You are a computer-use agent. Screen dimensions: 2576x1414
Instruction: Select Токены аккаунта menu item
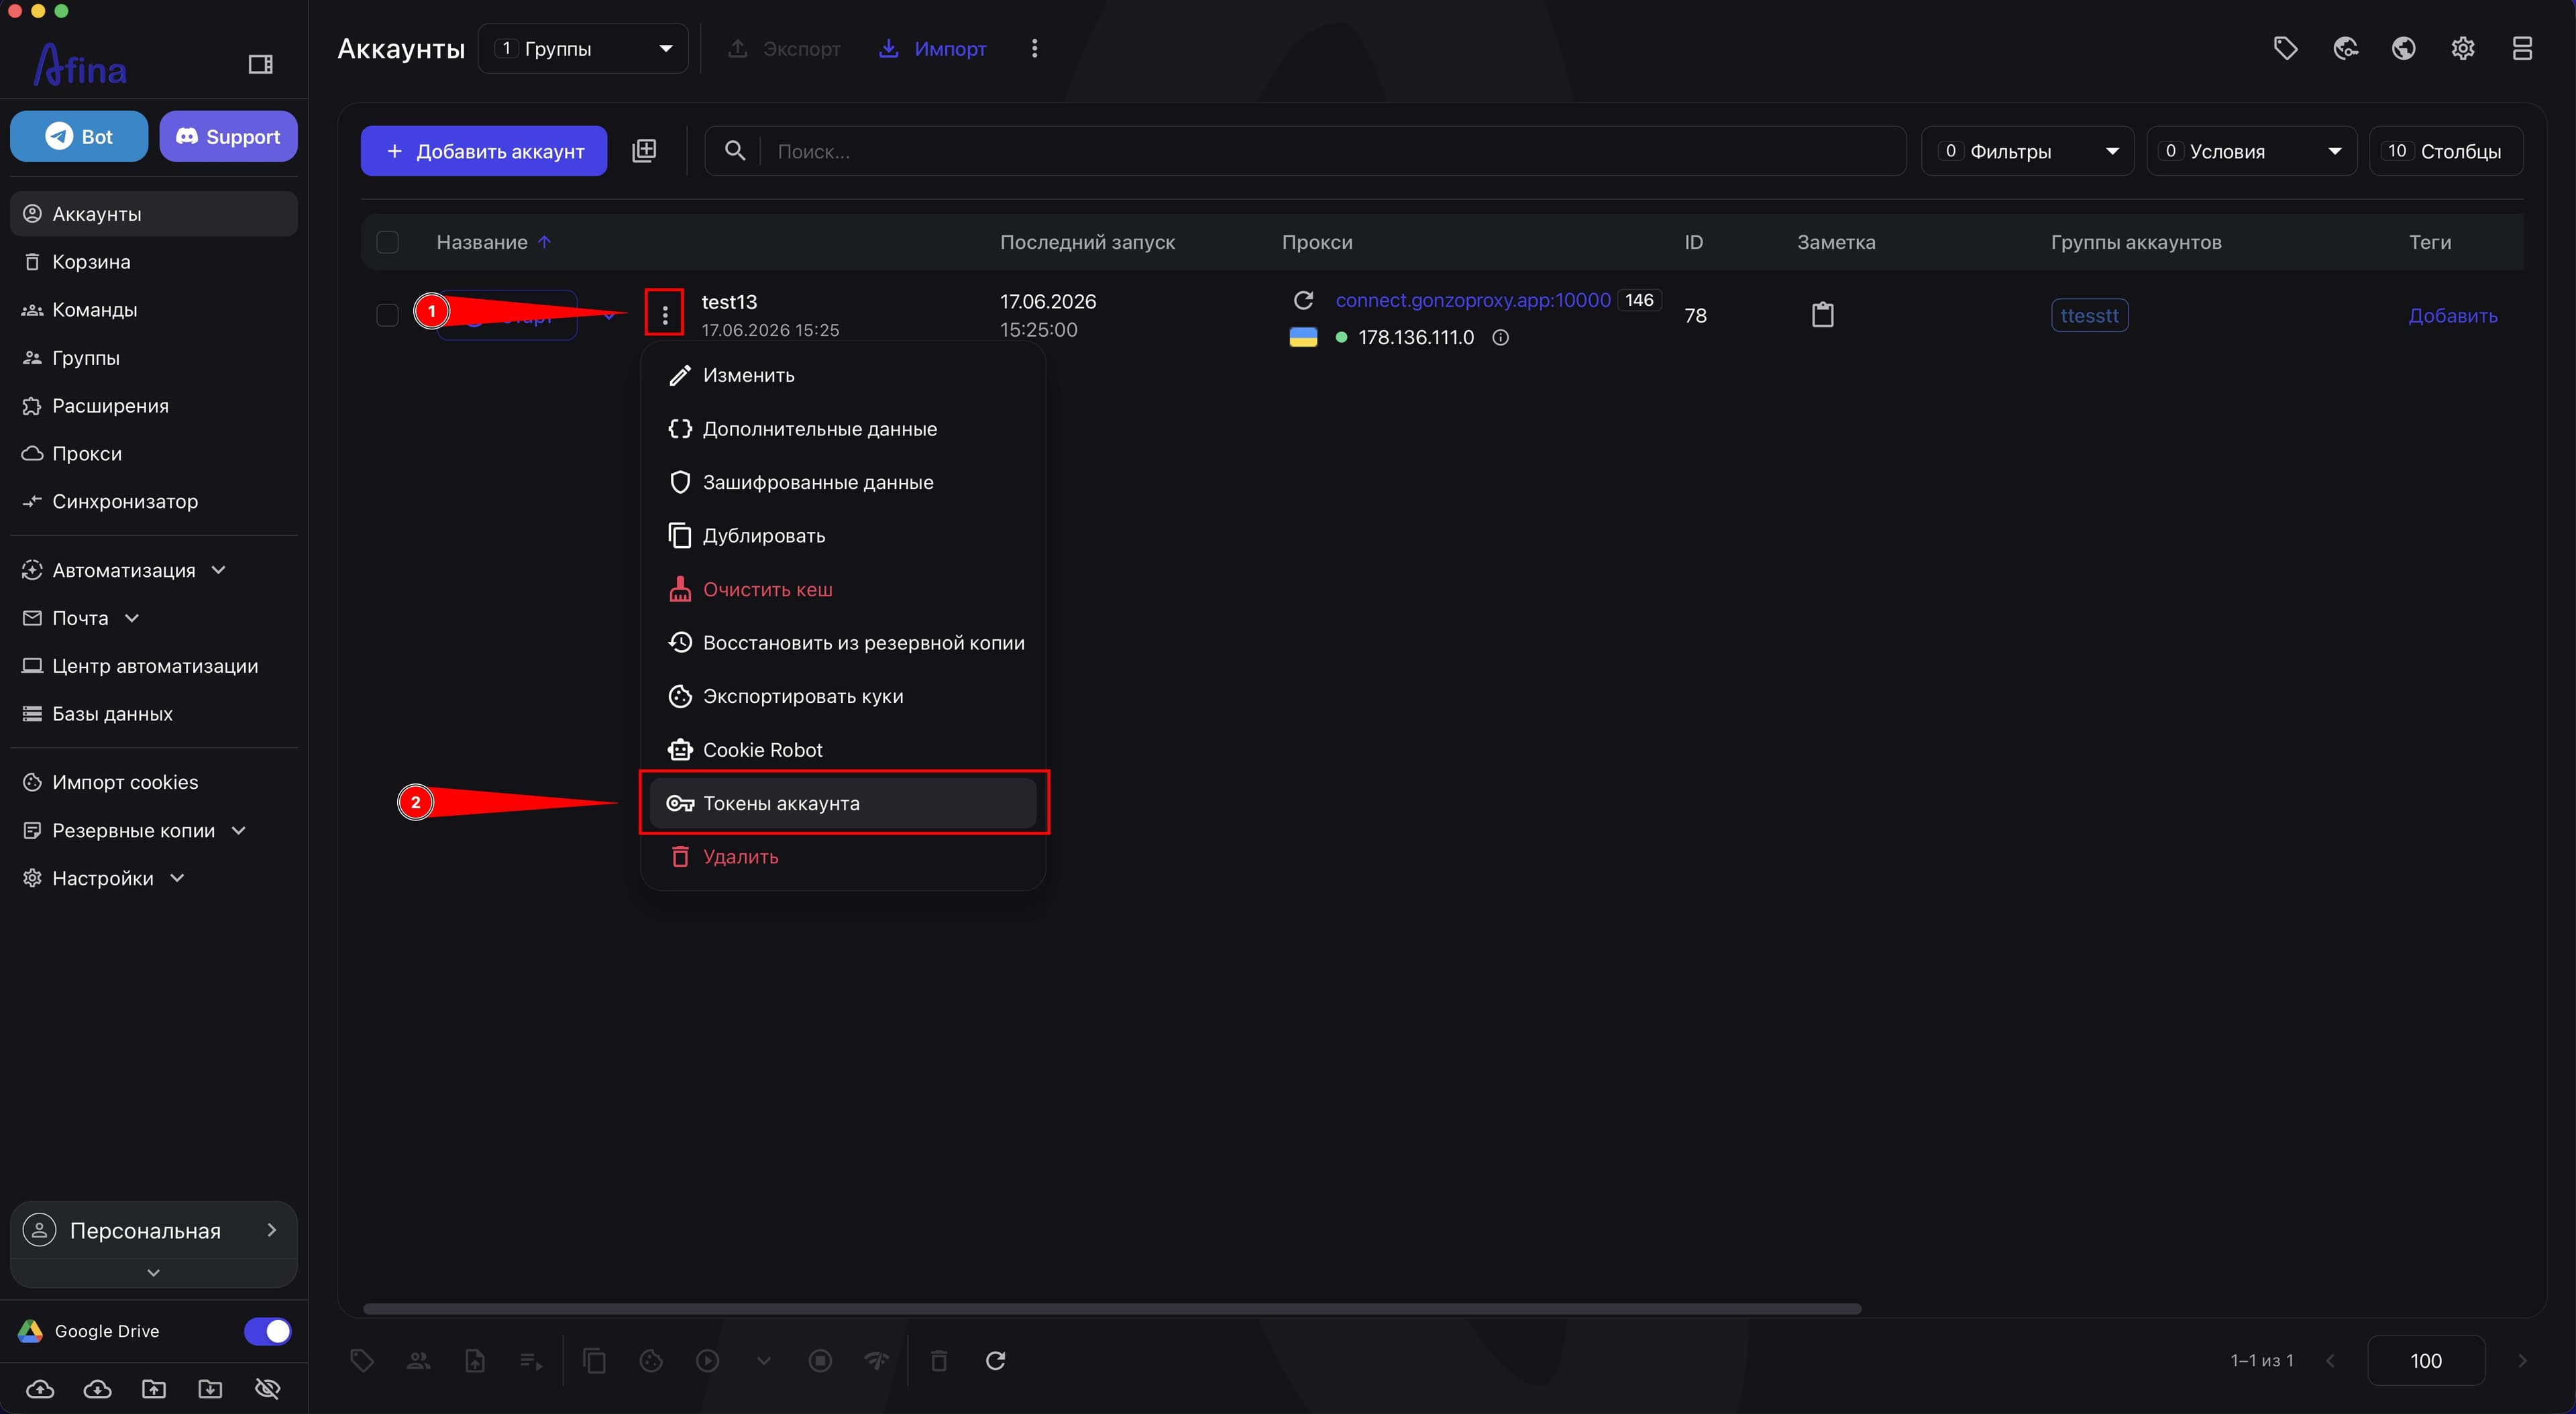coord(842,803)
